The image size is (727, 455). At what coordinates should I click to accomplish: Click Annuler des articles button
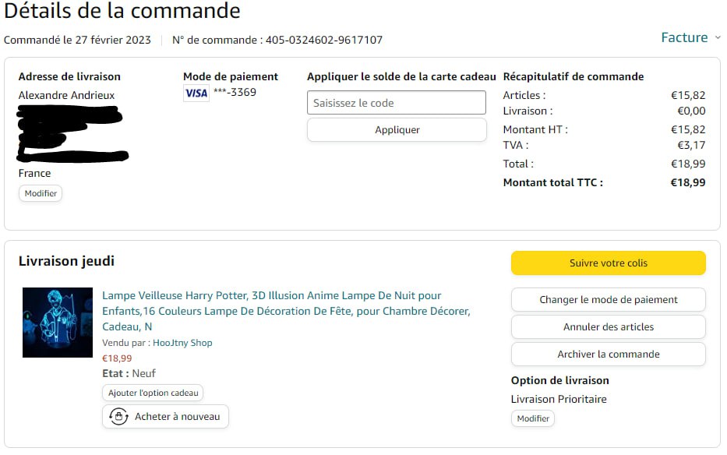(608, 327)
